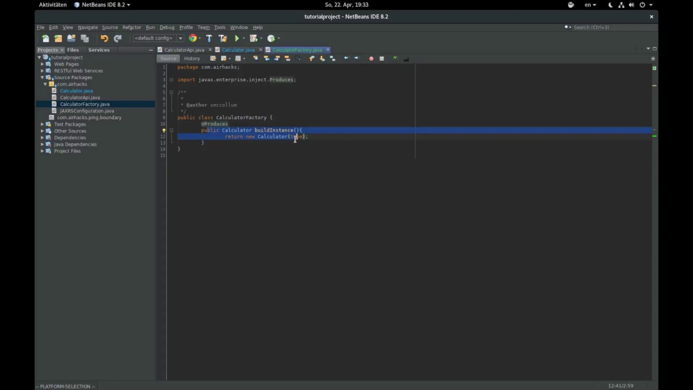Click Next Bookmark icon
The width and height of the screenshot is (693, 390).
[x=322, y=58]
